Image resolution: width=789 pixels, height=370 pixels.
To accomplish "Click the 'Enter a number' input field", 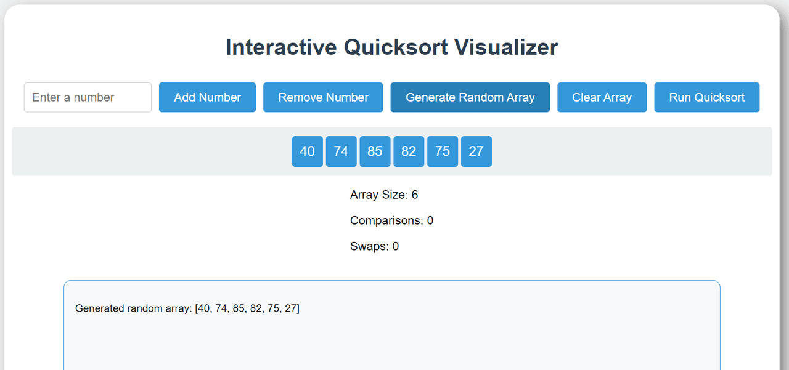I will (88, 97).
